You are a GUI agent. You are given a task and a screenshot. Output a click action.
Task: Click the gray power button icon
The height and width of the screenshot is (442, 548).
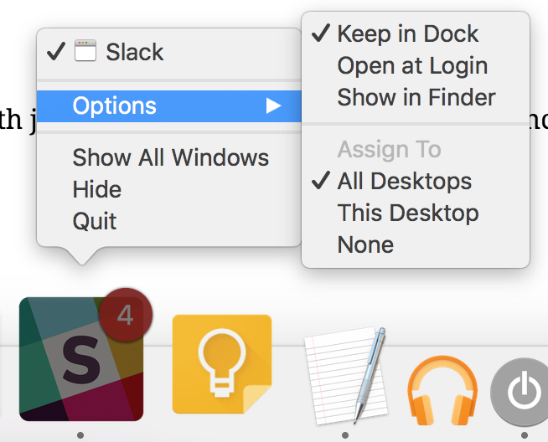coord(520,392)
